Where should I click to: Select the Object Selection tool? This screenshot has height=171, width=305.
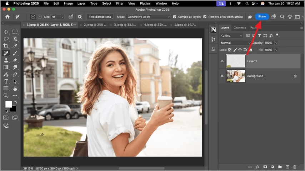point(15,39)
